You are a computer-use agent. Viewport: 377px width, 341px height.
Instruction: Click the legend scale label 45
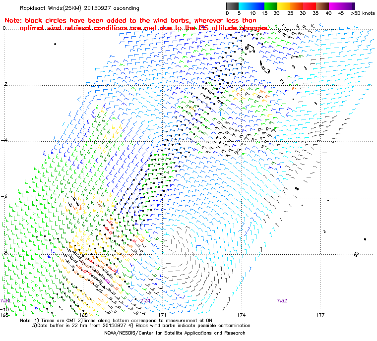pos(341,13)
